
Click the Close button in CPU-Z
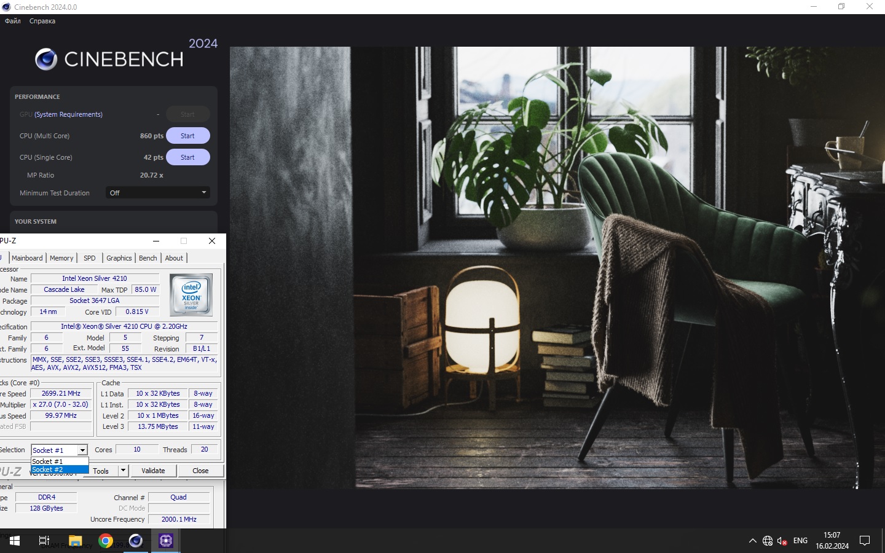200,471
